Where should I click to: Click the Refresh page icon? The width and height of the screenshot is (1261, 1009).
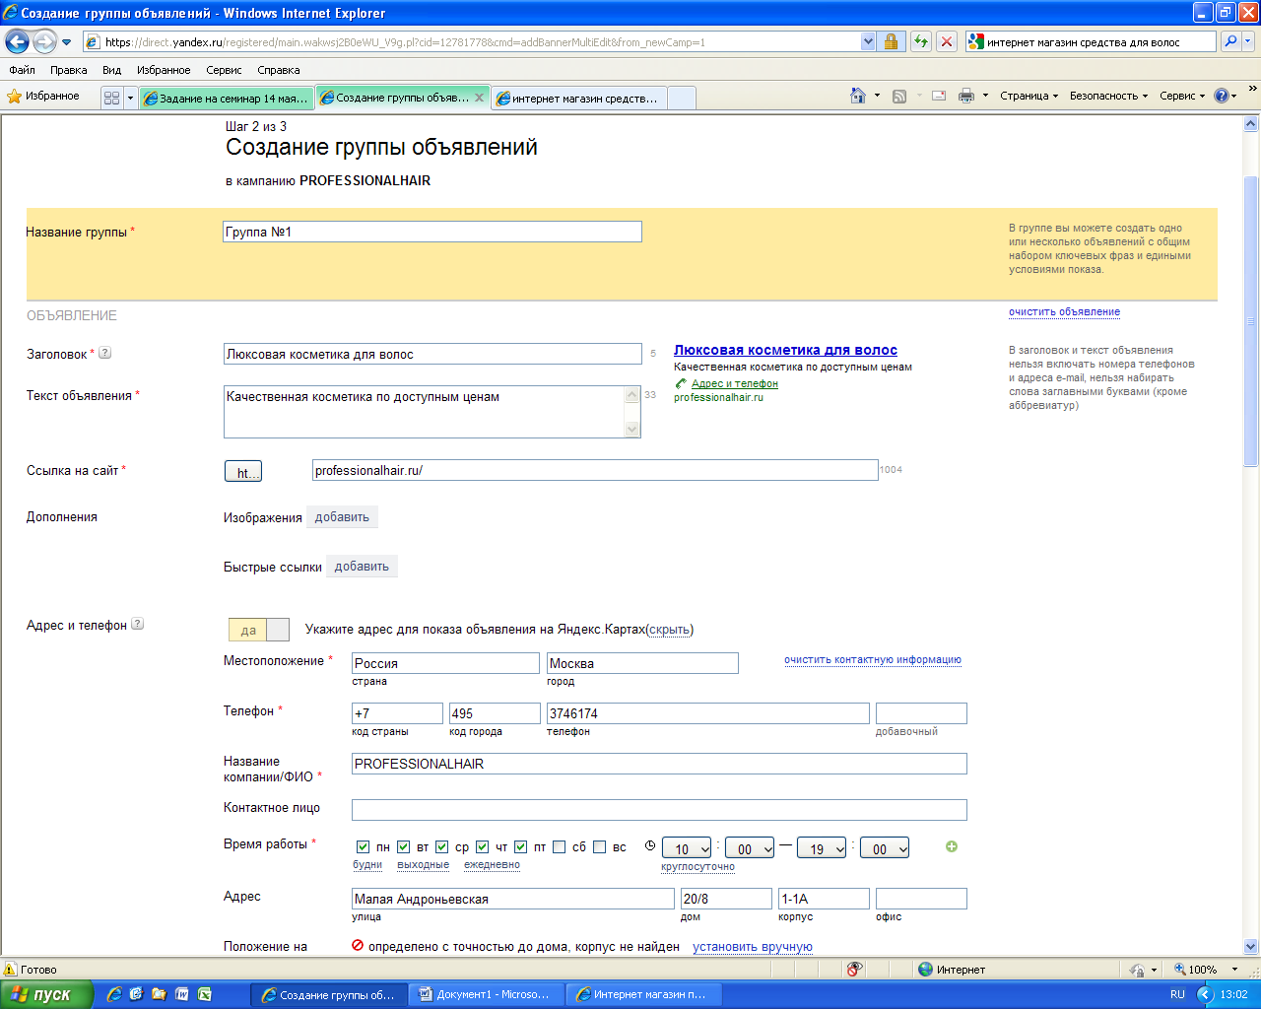pos(921,41)
